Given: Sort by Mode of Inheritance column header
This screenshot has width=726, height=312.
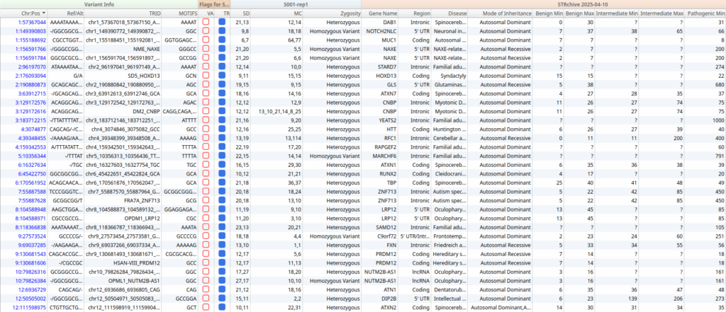Looking at the screenshot, I should [x=500, y=13].
